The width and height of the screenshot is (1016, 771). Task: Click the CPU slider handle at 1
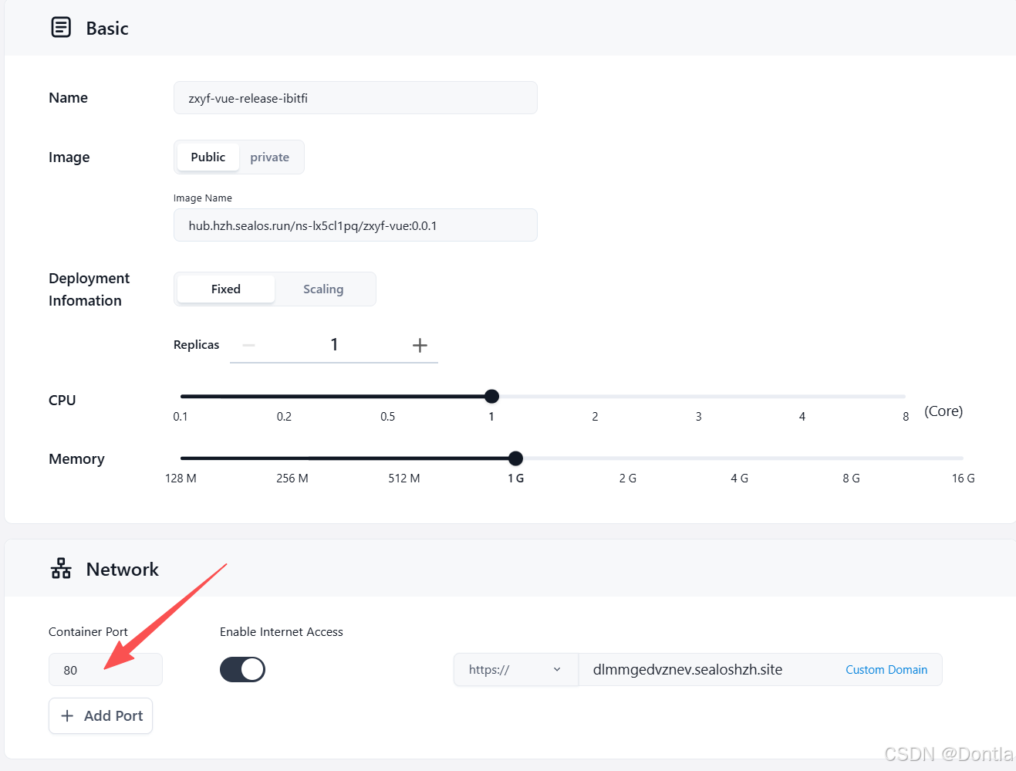(491, 396)
